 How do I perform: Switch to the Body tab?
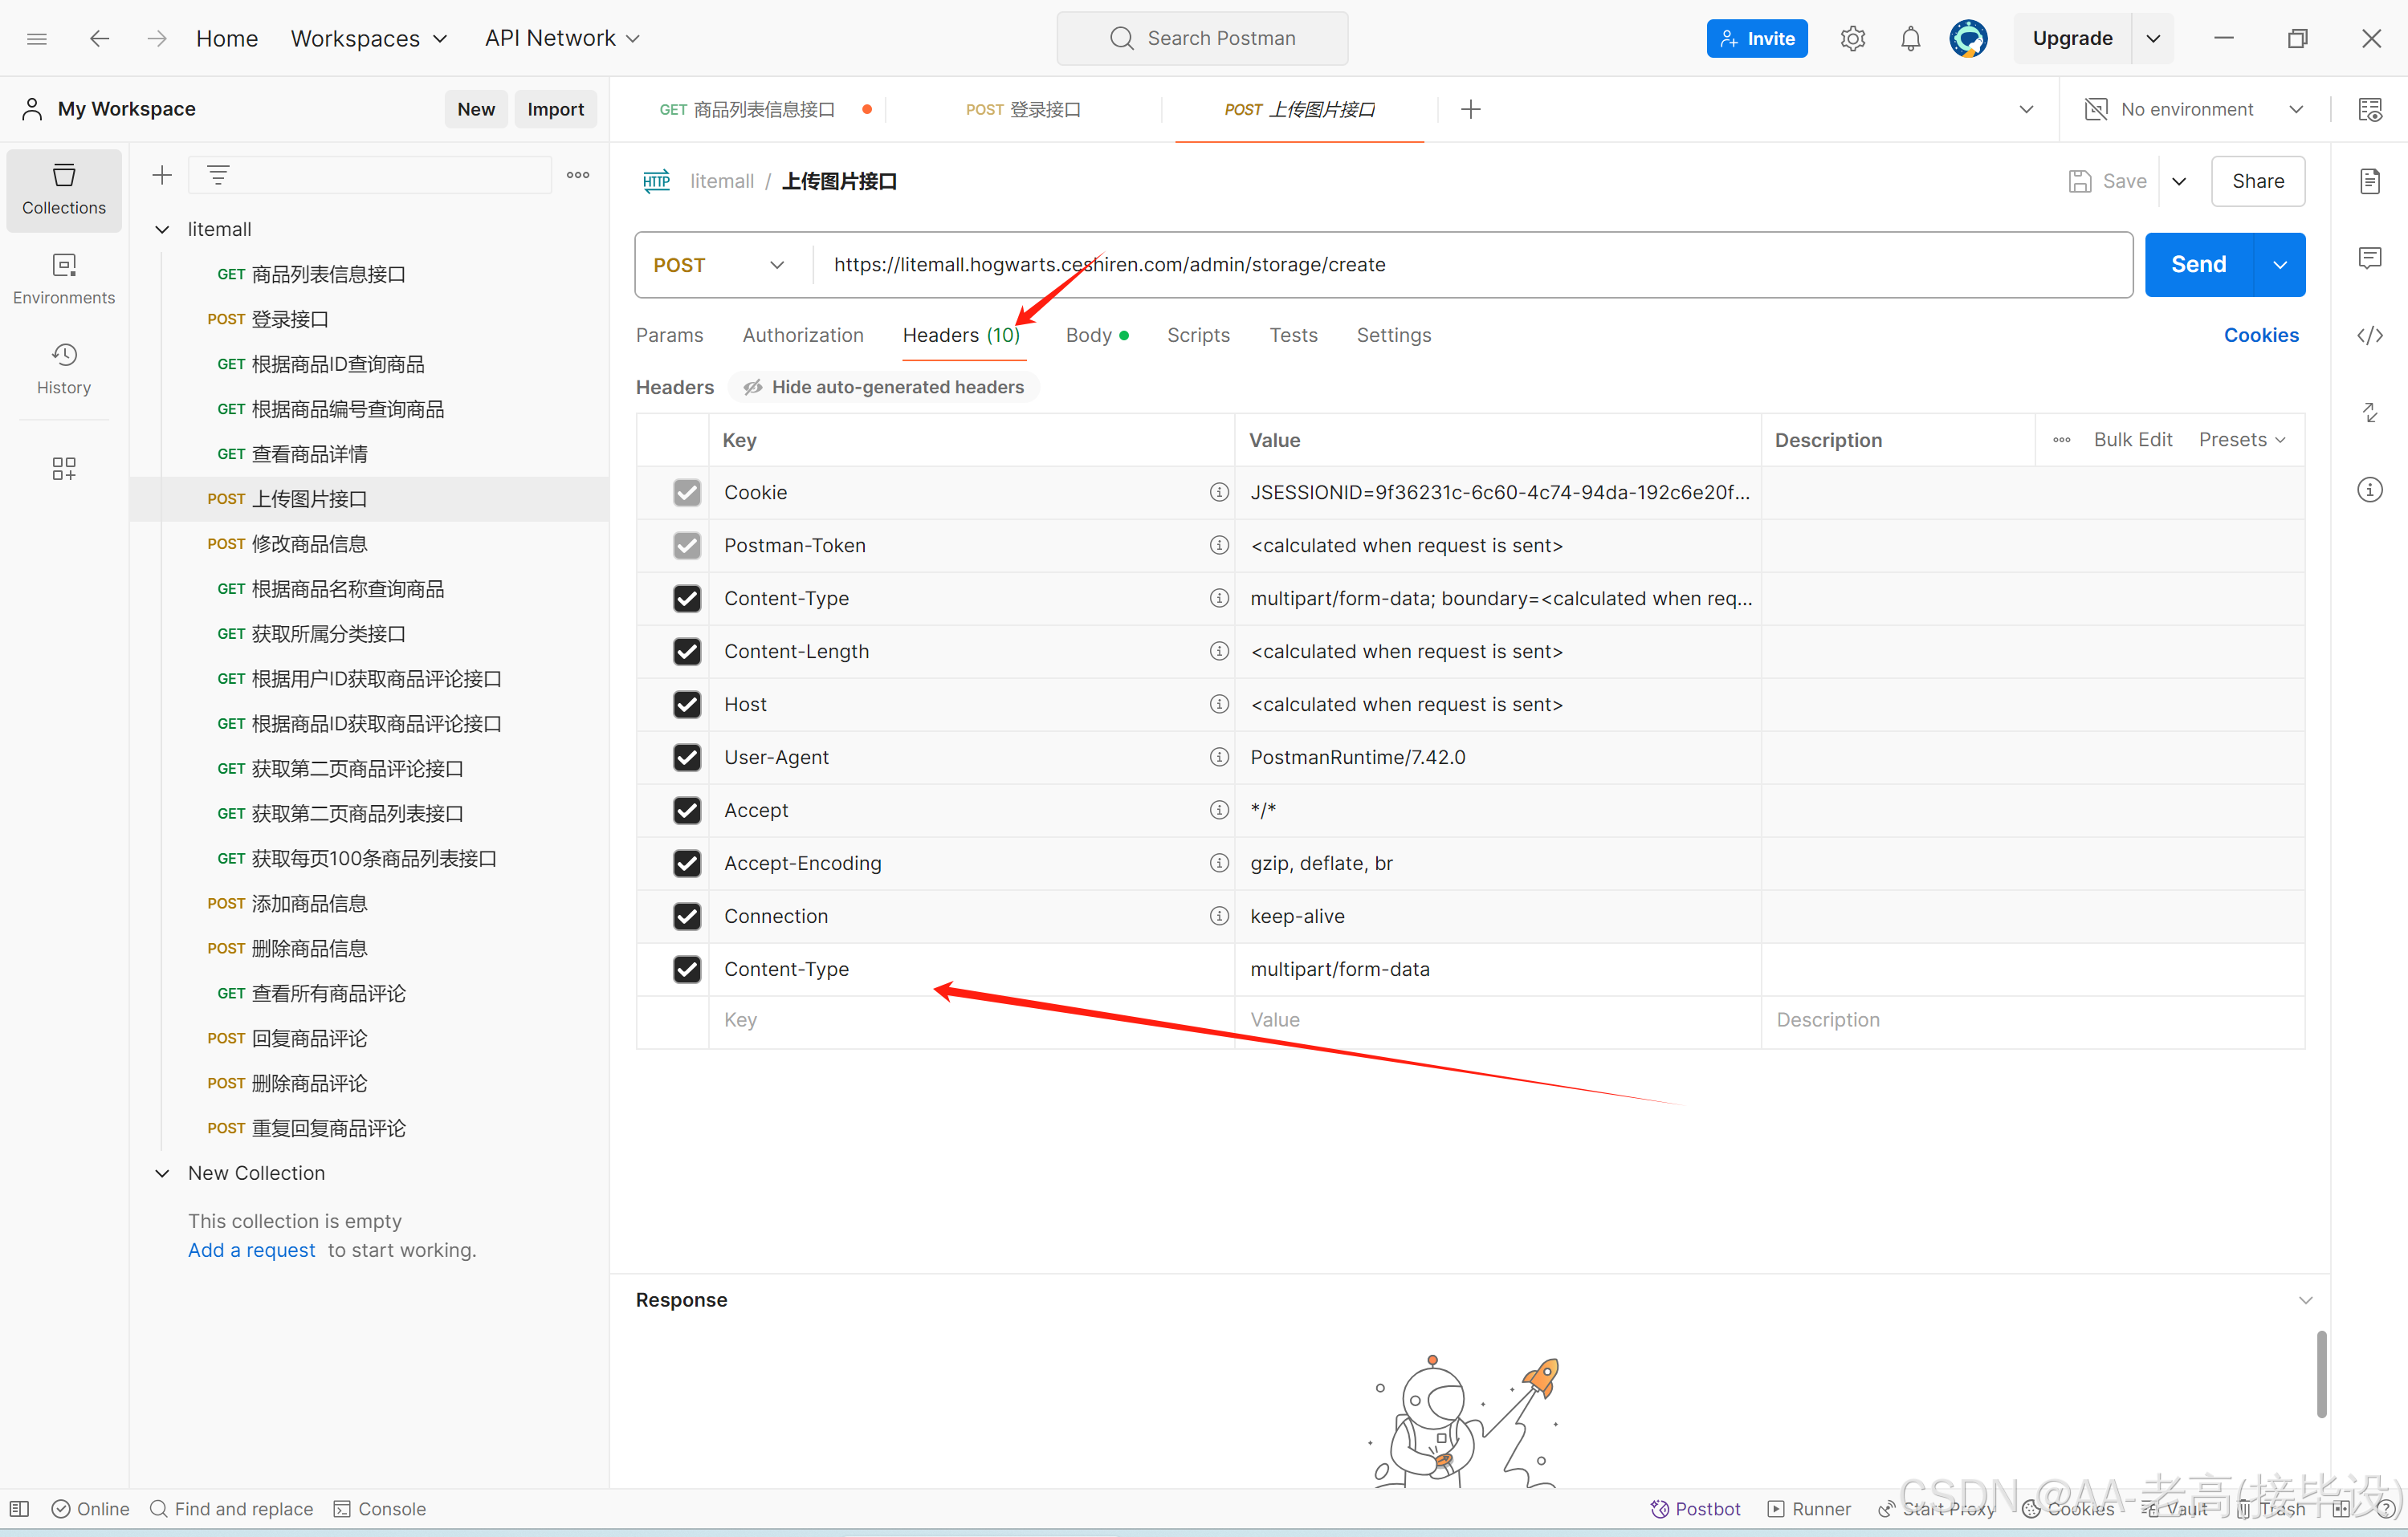point(1088,335)
